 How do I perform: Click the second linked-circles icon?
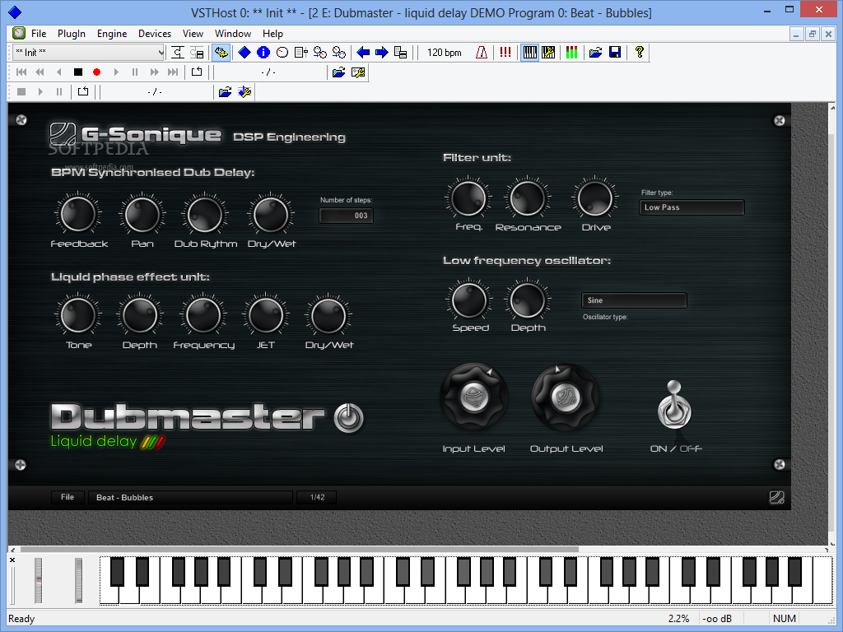(338, 52)
